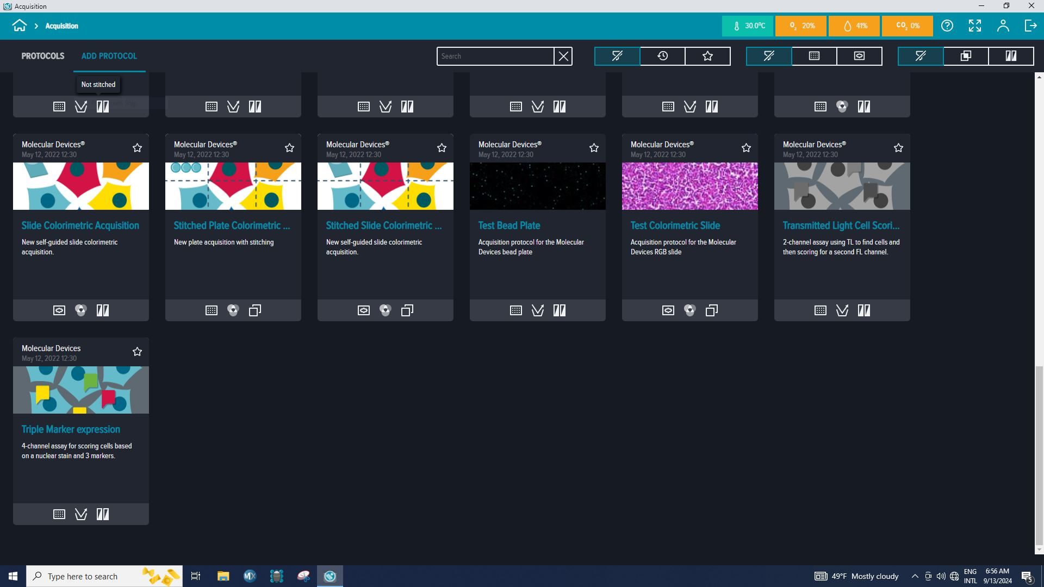Open the Stitched Slide Colorimetric title

[x=384, y=226]
